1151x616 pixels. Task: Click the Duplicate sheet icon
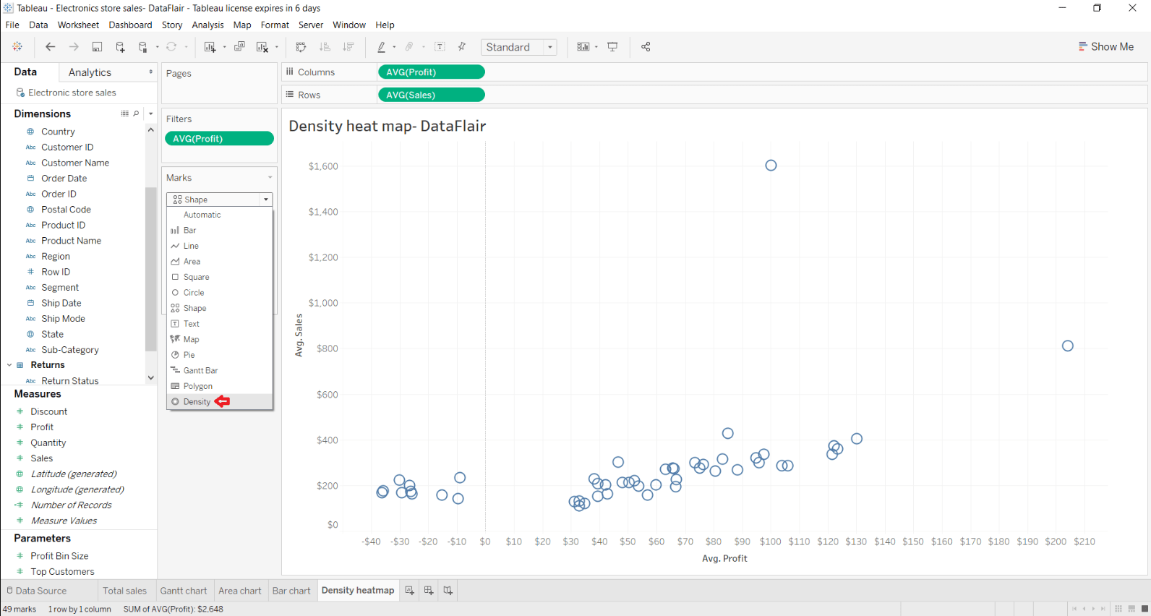240,47
